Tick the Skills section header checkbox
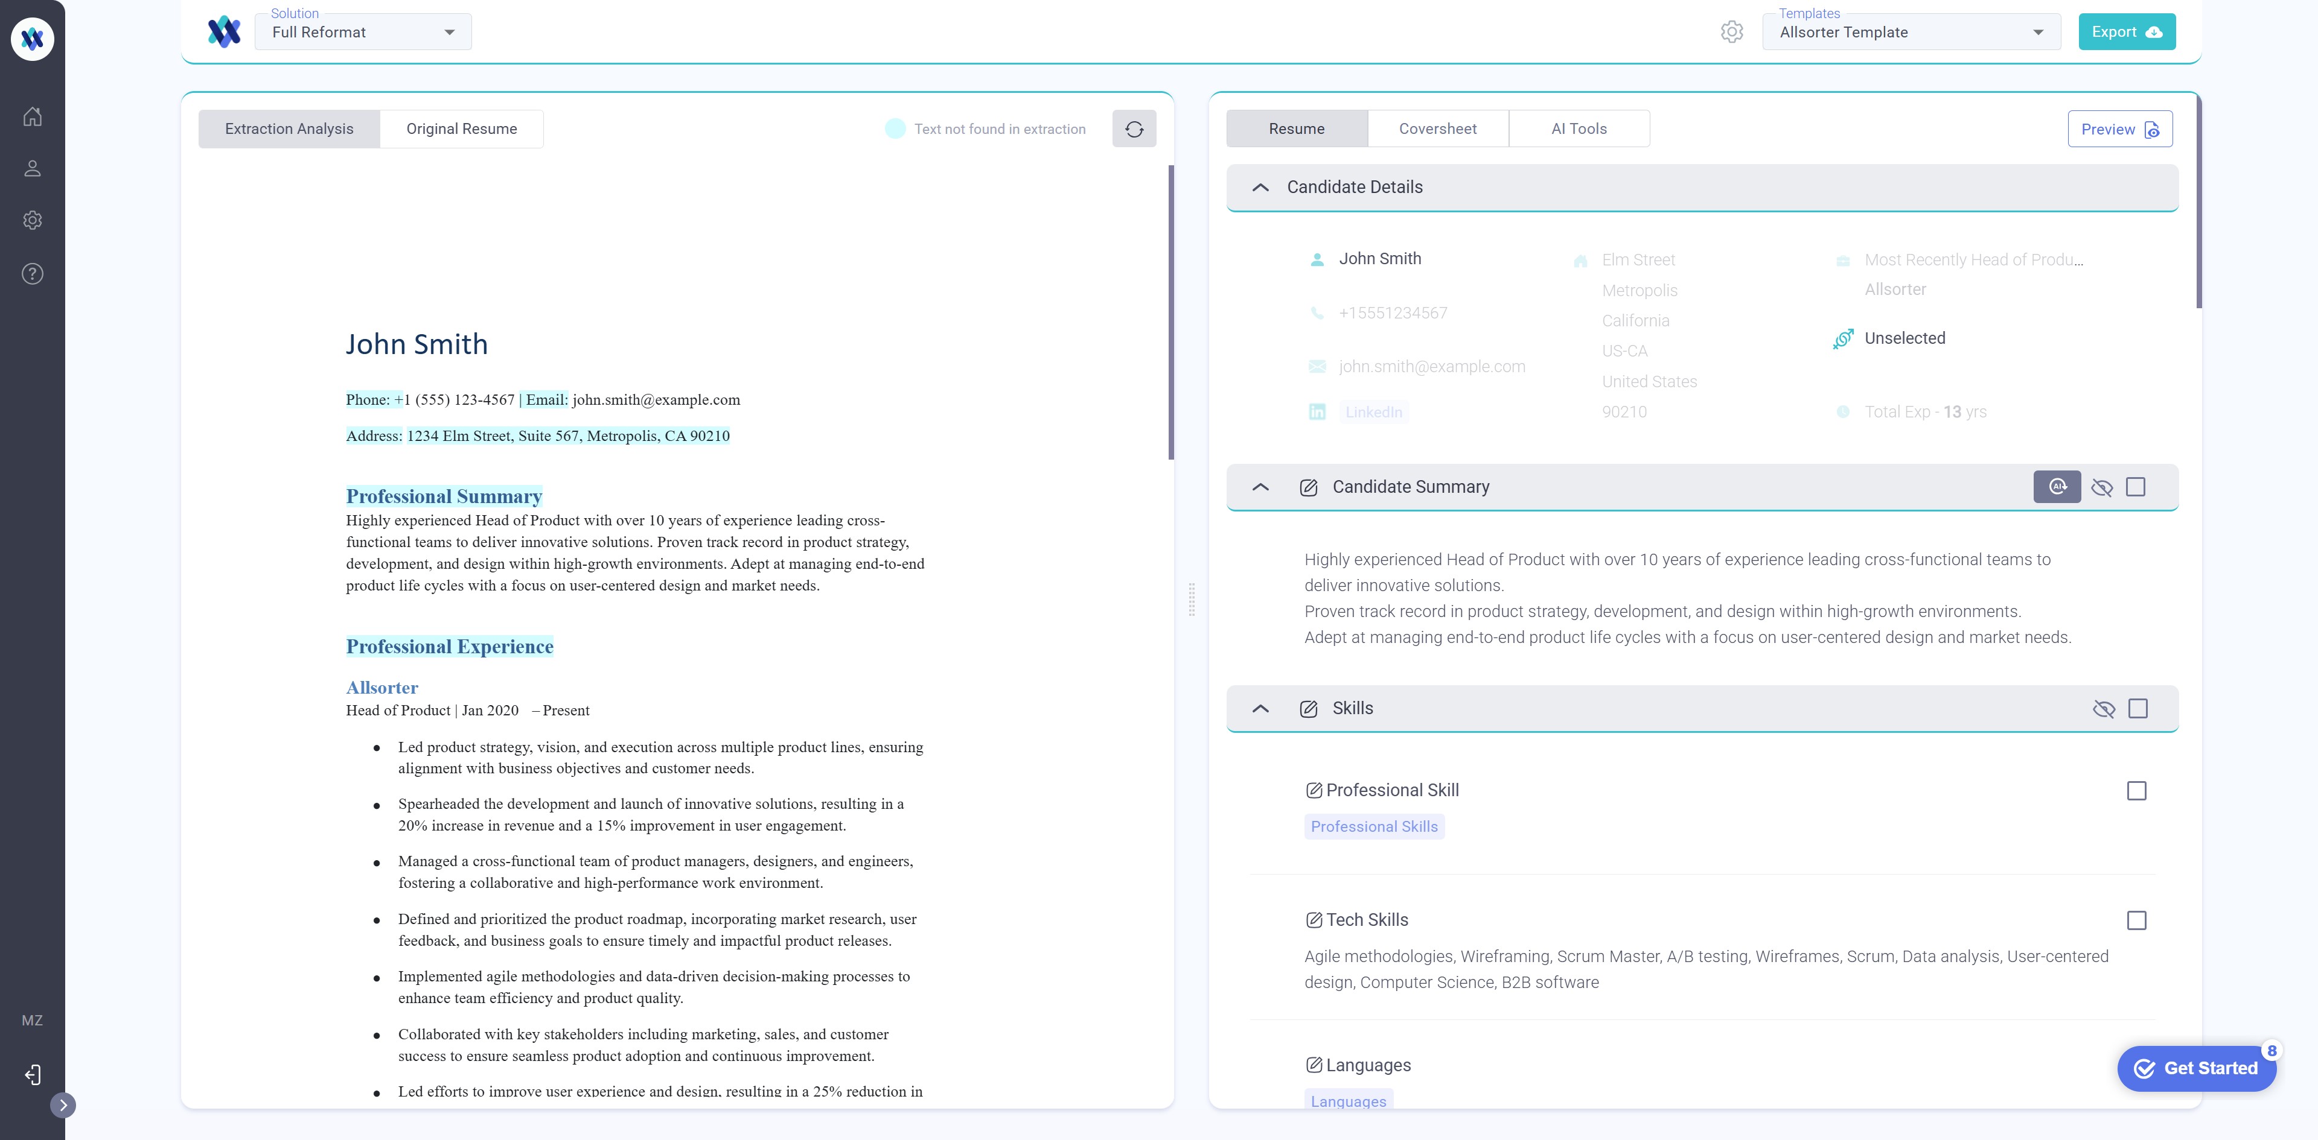The image size is (2318, 1140). (2138, 709)
